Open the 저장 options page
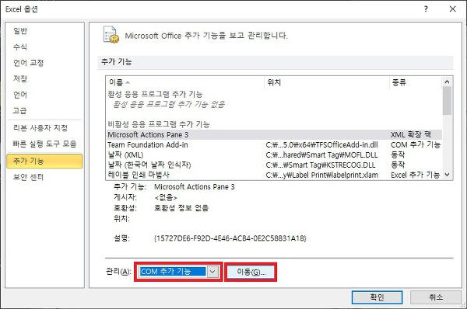Viewport: 467px width, 309px height. click(20, 78)
